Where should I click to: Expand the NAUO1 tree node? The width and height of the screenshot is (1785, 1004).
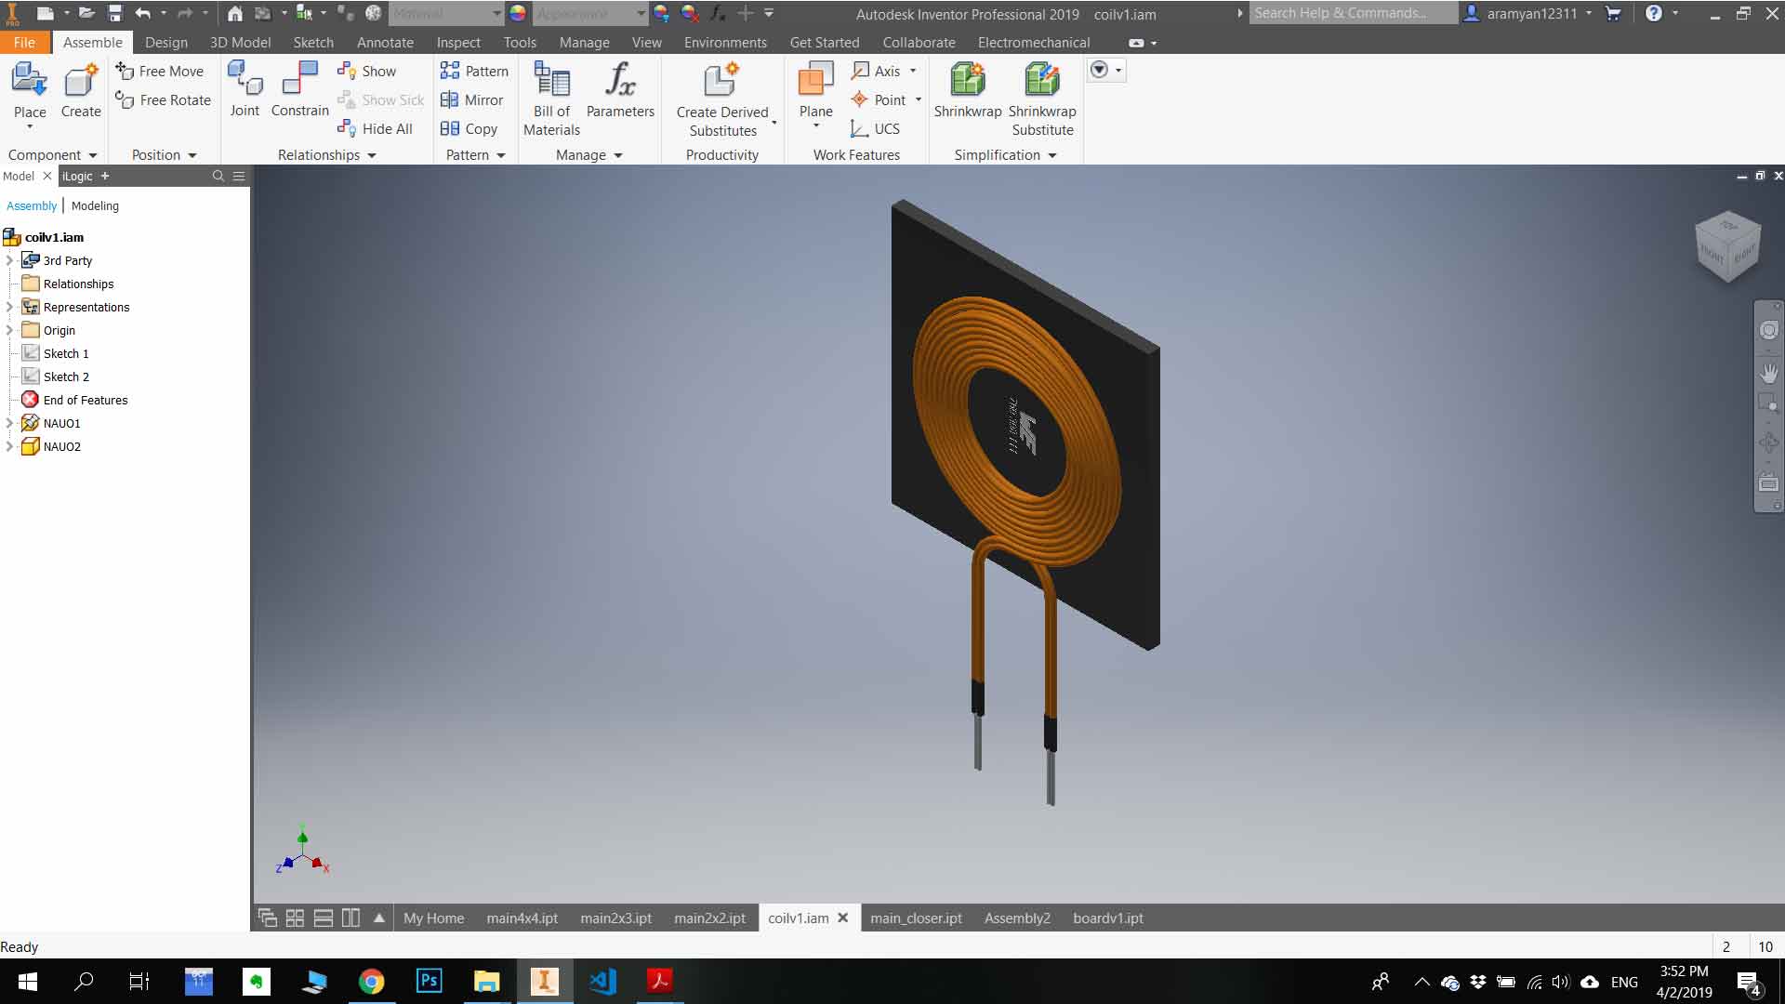click(10, 423)
